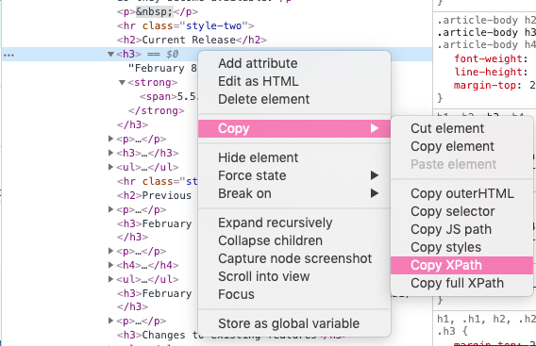Select Copy selector

pos(461,211)
